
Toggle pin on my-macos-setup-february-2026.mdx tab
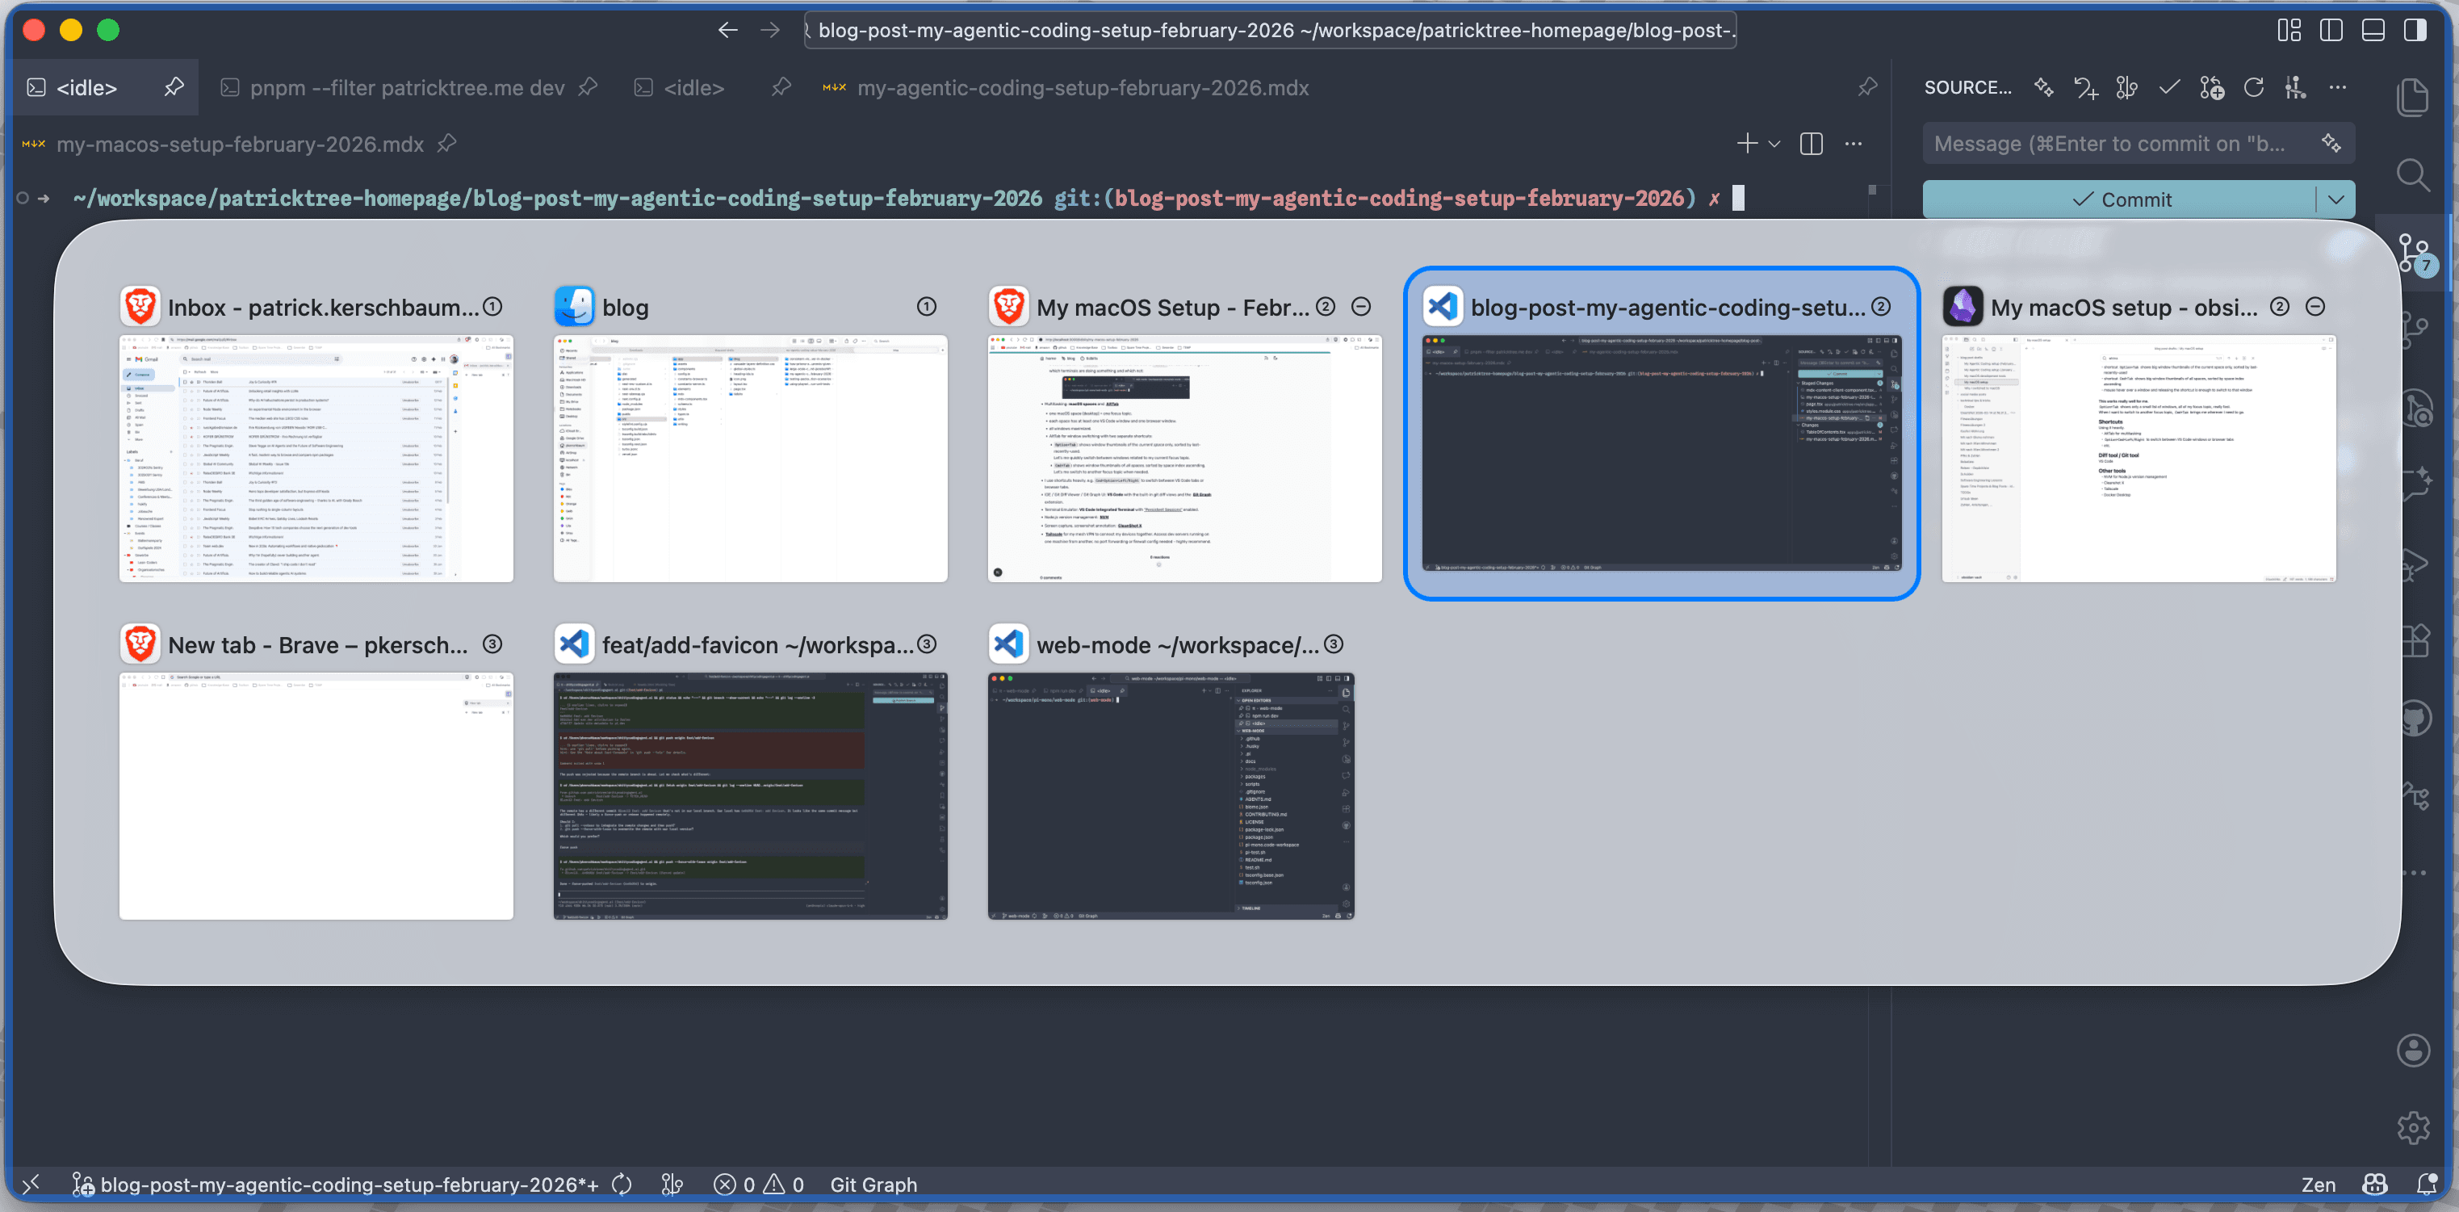(446, 143)
